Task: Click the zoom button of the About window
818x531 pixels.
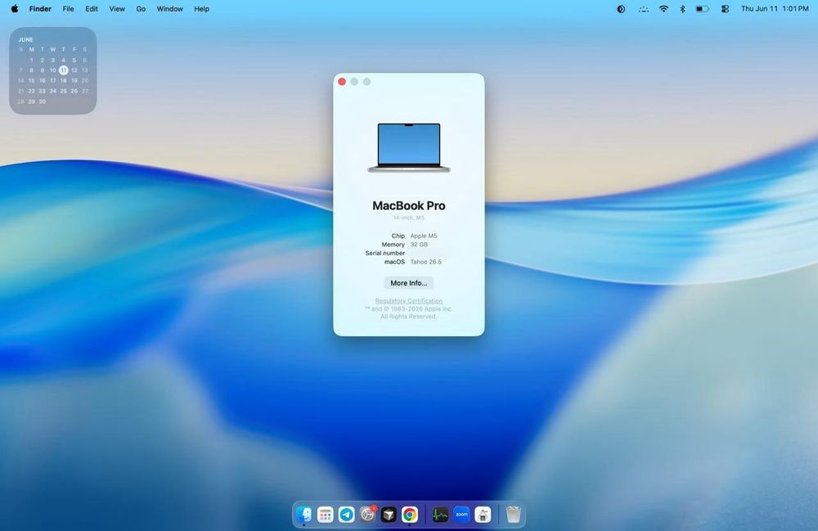Action: click(x=366, y=81)
